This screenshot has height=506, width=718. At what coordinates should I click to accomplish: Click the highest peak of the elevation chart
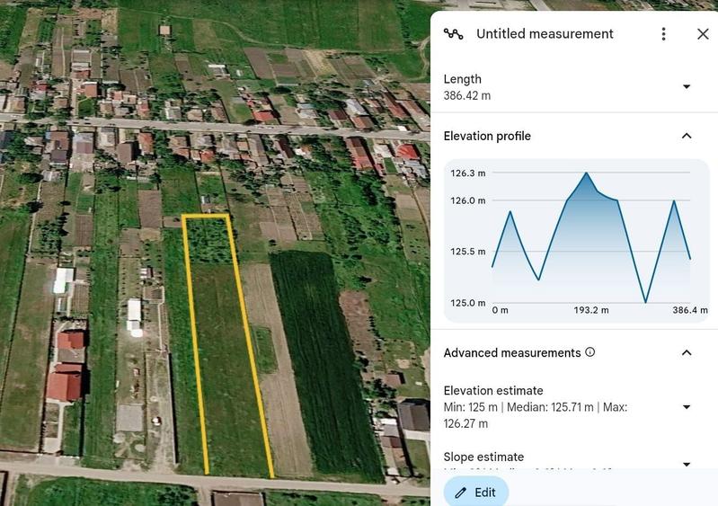586,173
